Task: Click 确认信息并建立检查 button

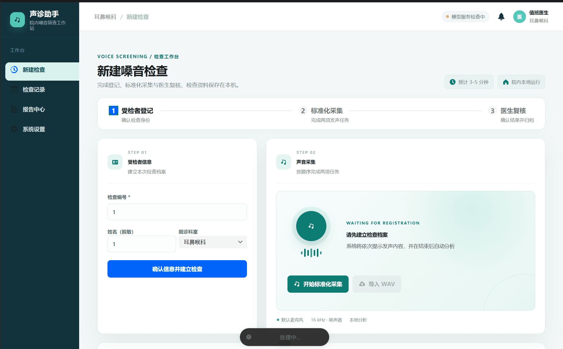Action: point(177,269)
